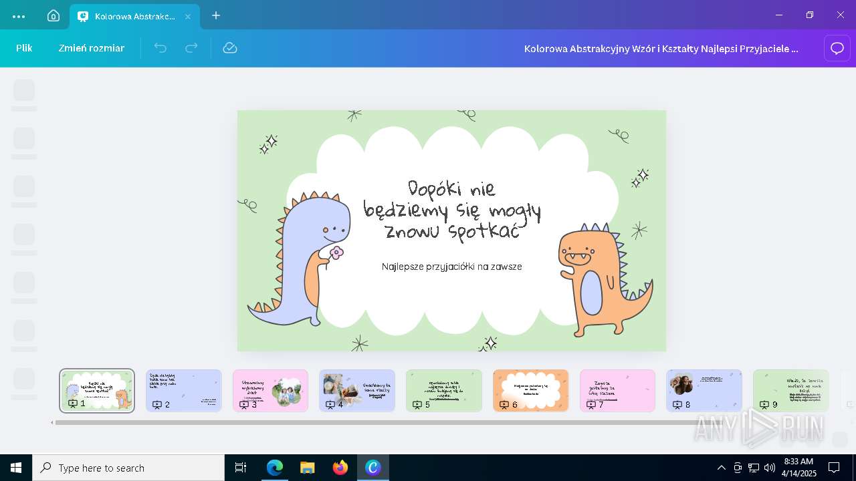Open the Windows Start menu
This screenshot has height=481, width=856.
click(16, 468)
